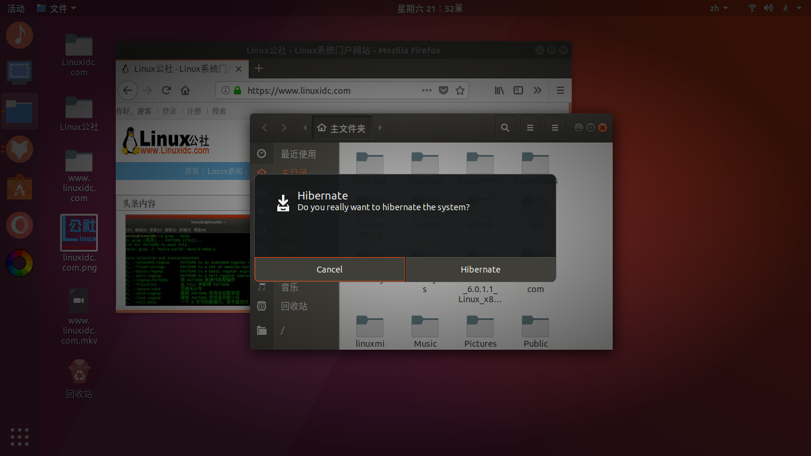This screenshot has width=811, height=456.
Task: Bookmark this page with star
Action: [460, 91]
